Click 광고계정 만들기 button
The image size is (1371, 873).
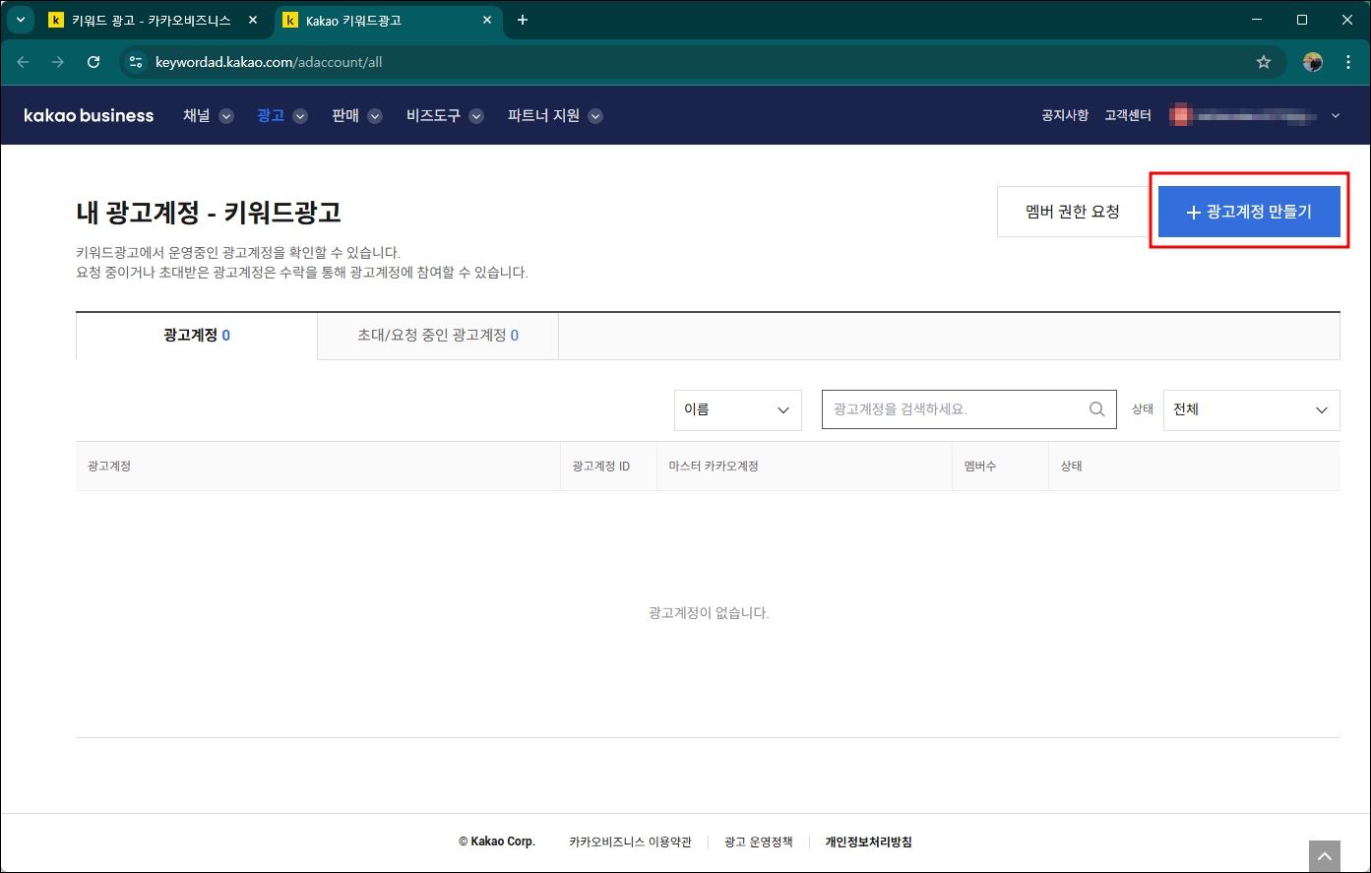1249,212
